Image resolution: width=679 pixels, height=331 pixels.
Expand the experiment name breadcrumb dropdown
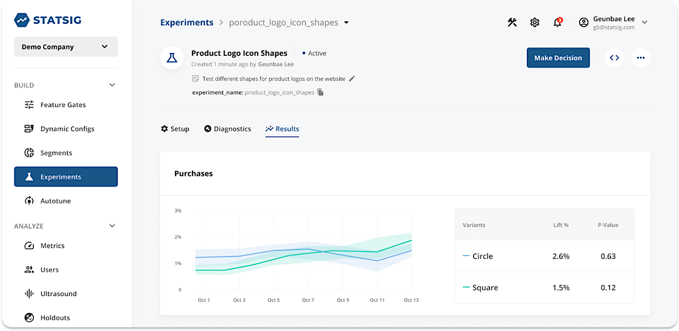347,22
